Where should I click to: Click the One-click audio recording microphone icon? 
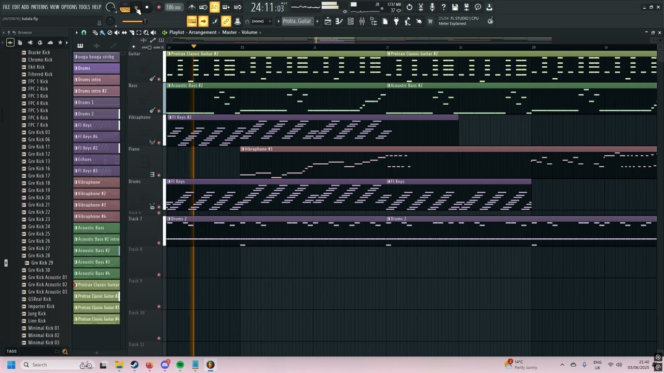432,7
